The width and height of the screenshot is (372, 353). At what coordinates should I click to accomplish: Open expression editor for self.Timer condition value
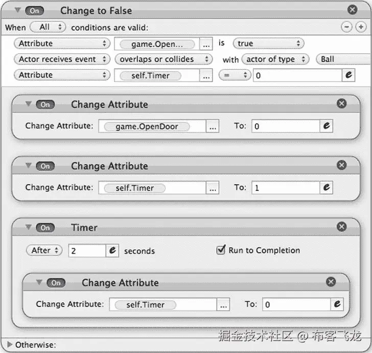coord(348,75)
